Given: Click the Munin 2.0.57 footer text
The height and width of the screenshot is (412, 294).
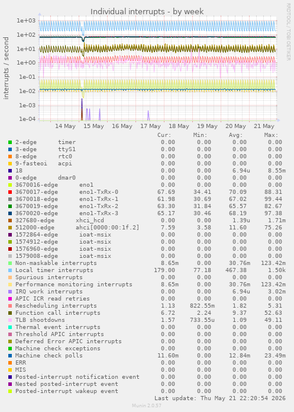Looking at the screenshot, I should click(147, 405).
